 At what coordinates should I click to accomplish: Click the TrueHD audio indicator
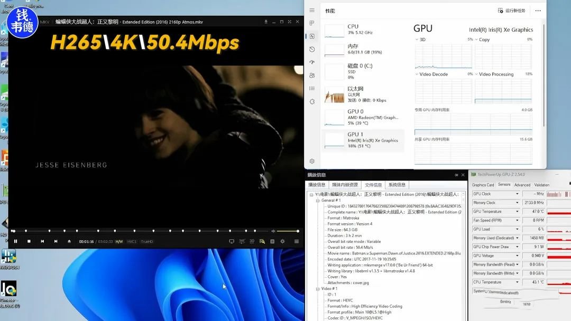coord(147,242)
